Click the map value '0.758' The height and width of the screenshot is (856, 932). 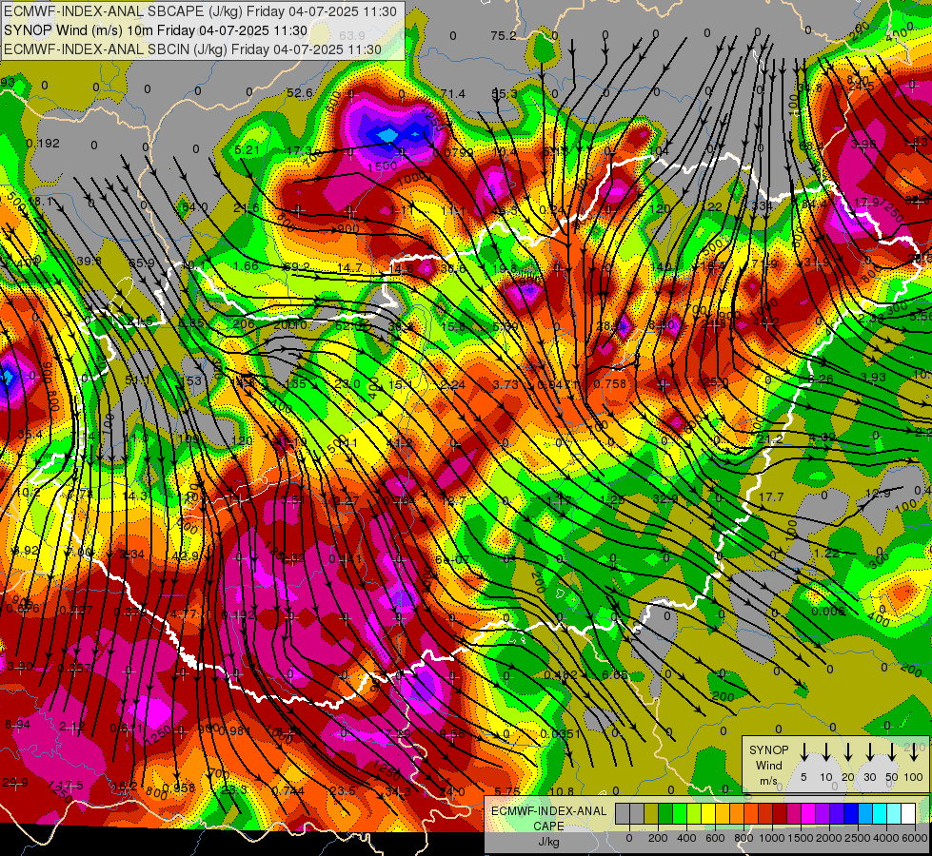pos(610,383)
